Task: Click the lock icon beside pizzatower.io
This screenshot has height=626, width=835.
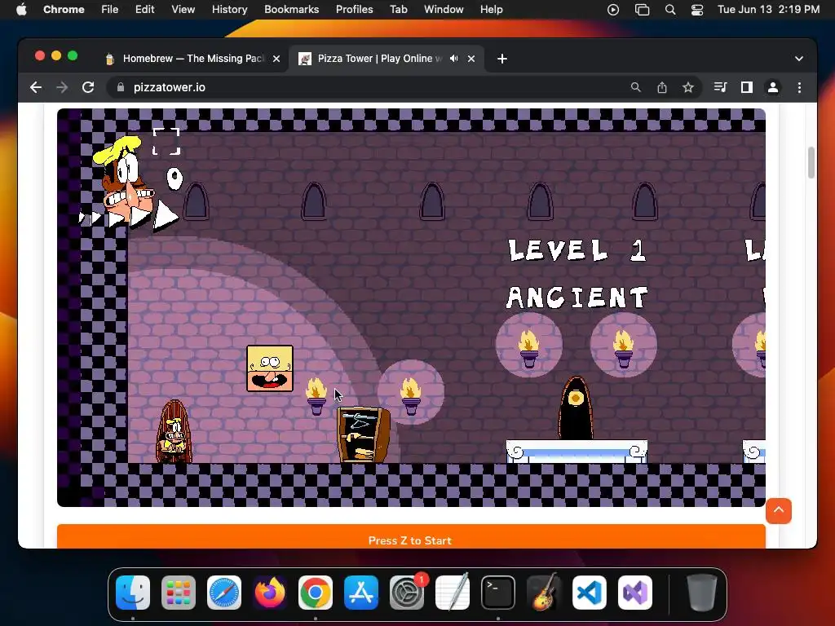Action: [121, 87]
